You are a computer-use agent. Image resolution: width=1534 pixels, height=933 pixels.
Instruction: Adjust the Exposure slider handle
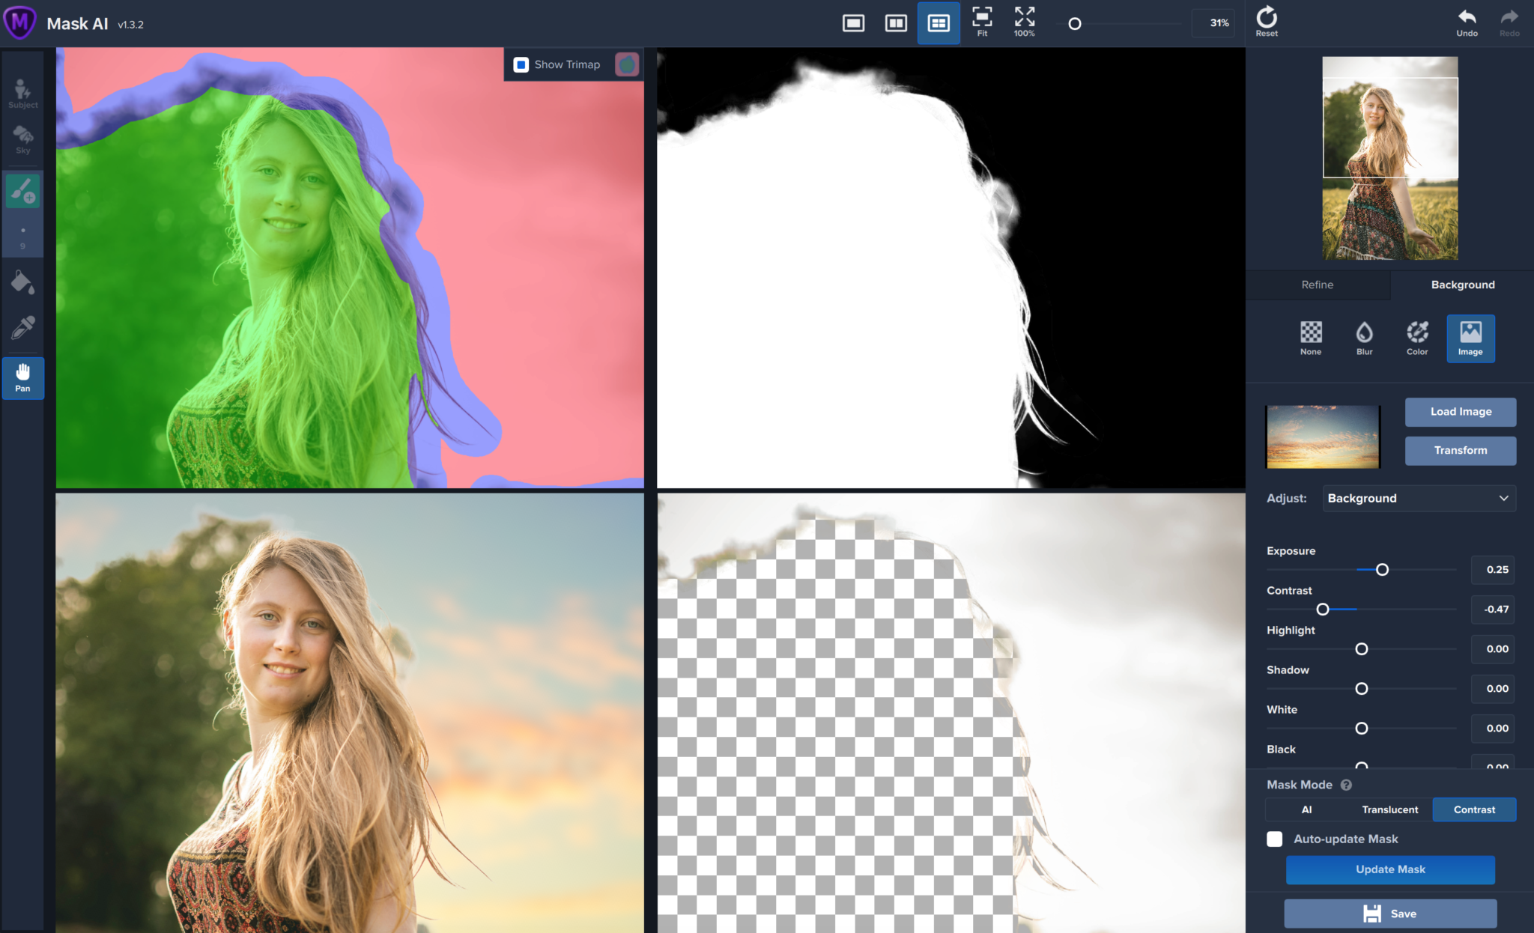pos(1382,570)
